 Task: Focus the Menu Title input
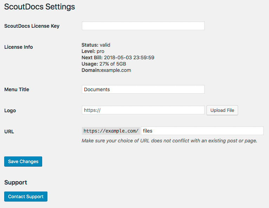click(x=143, y=89)
